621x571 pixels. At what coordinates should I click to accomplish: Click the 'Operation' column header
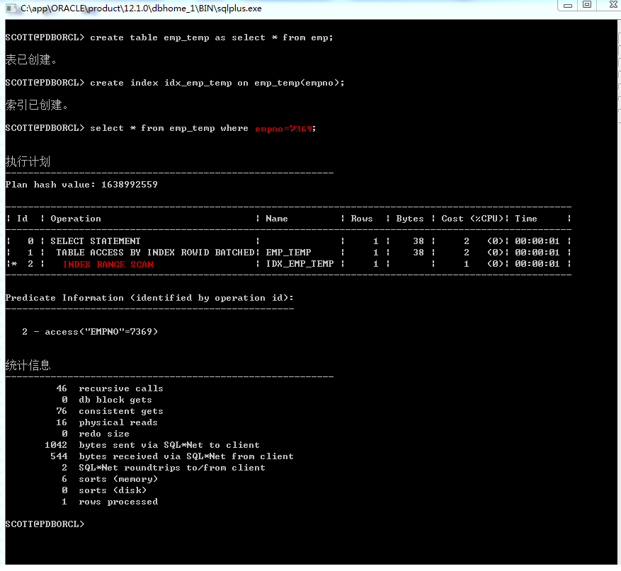(x=76, y=219)
